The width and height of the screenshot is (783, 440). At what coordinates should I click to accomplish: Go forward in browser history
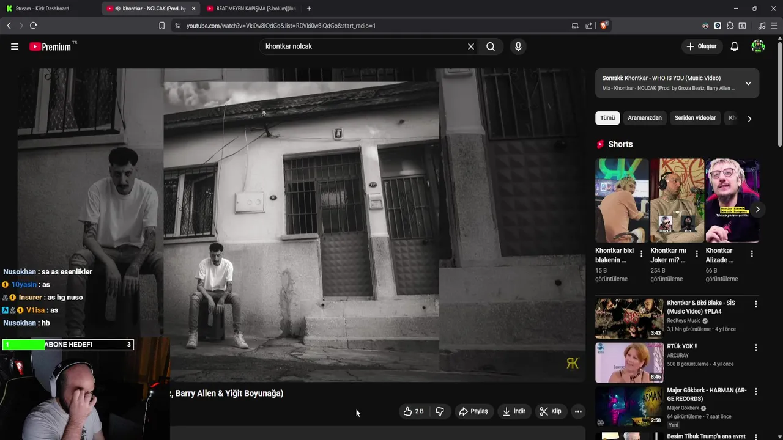(x=20, y=26)
